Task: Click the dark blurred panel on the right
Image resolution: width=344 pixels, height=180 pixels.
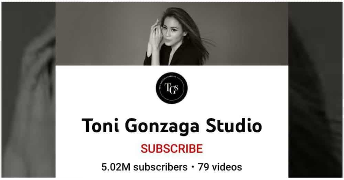Action: pos(315,90)
